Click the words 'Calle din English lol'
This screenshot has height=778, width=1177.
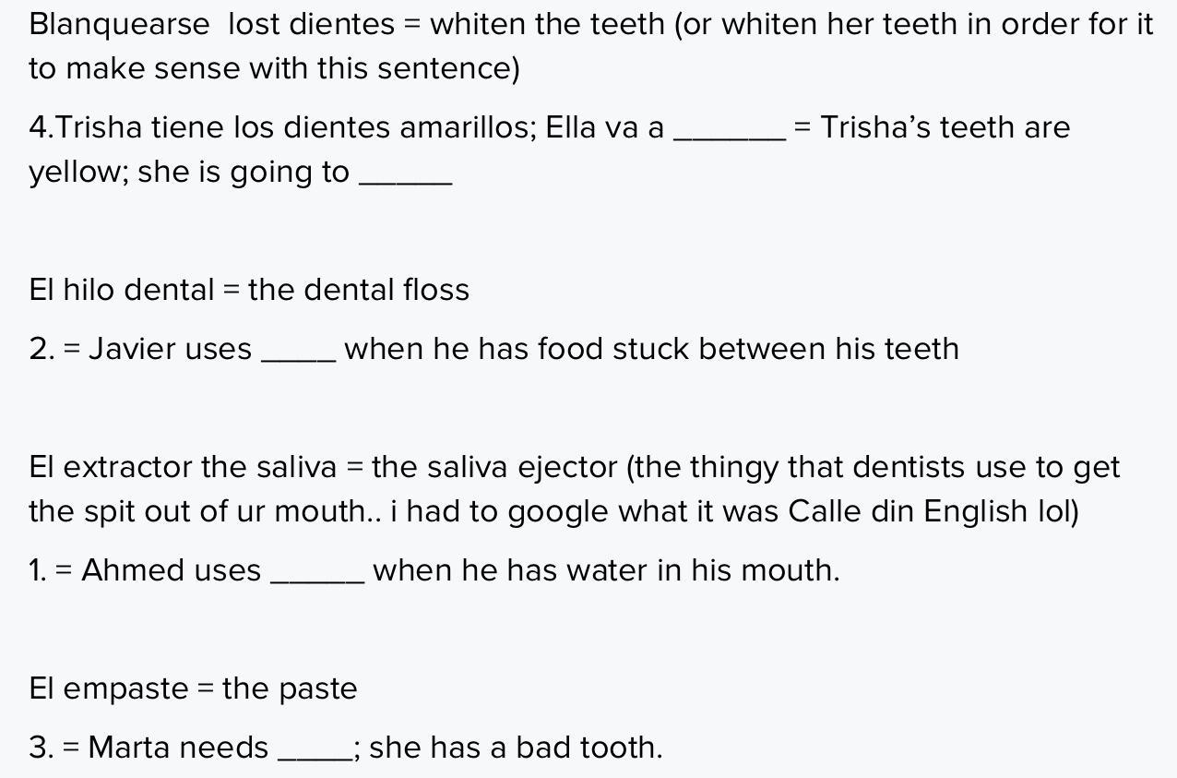point(930,511)
